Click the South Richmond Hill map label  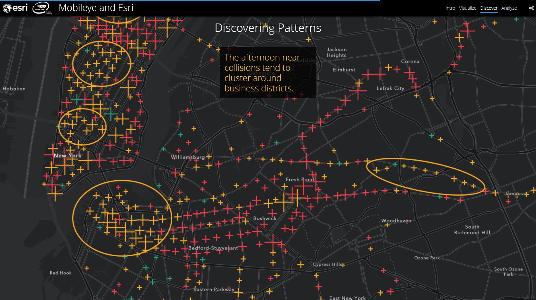coord(472,230)
